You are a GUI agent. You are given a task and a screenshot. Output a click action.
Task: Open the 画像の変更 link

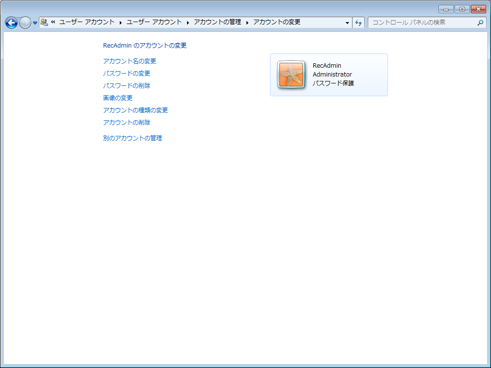pyautogui.click(x=118, y=98)
